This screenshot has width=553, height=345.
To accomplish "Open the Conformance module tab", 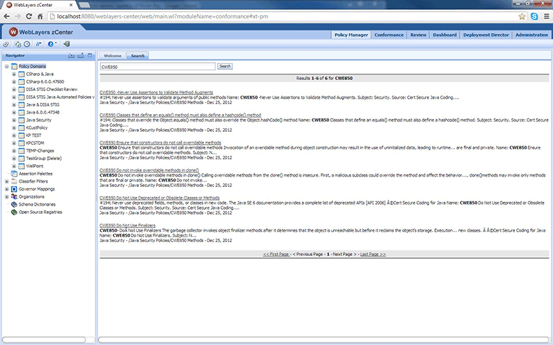I will [388, 35].
